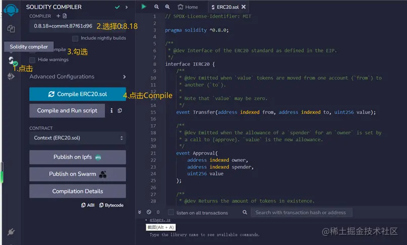
Task: Open the Solidity compiler sidebar icon
Action: 12,61
